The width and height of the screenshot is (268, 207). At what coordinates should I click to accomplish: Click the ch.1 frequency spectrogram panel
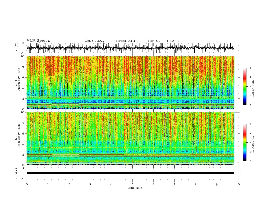[130, 83]
